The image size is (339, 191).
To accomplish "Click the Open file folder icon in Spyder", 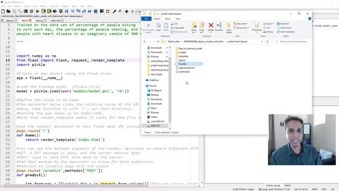I will coord(8,11).
